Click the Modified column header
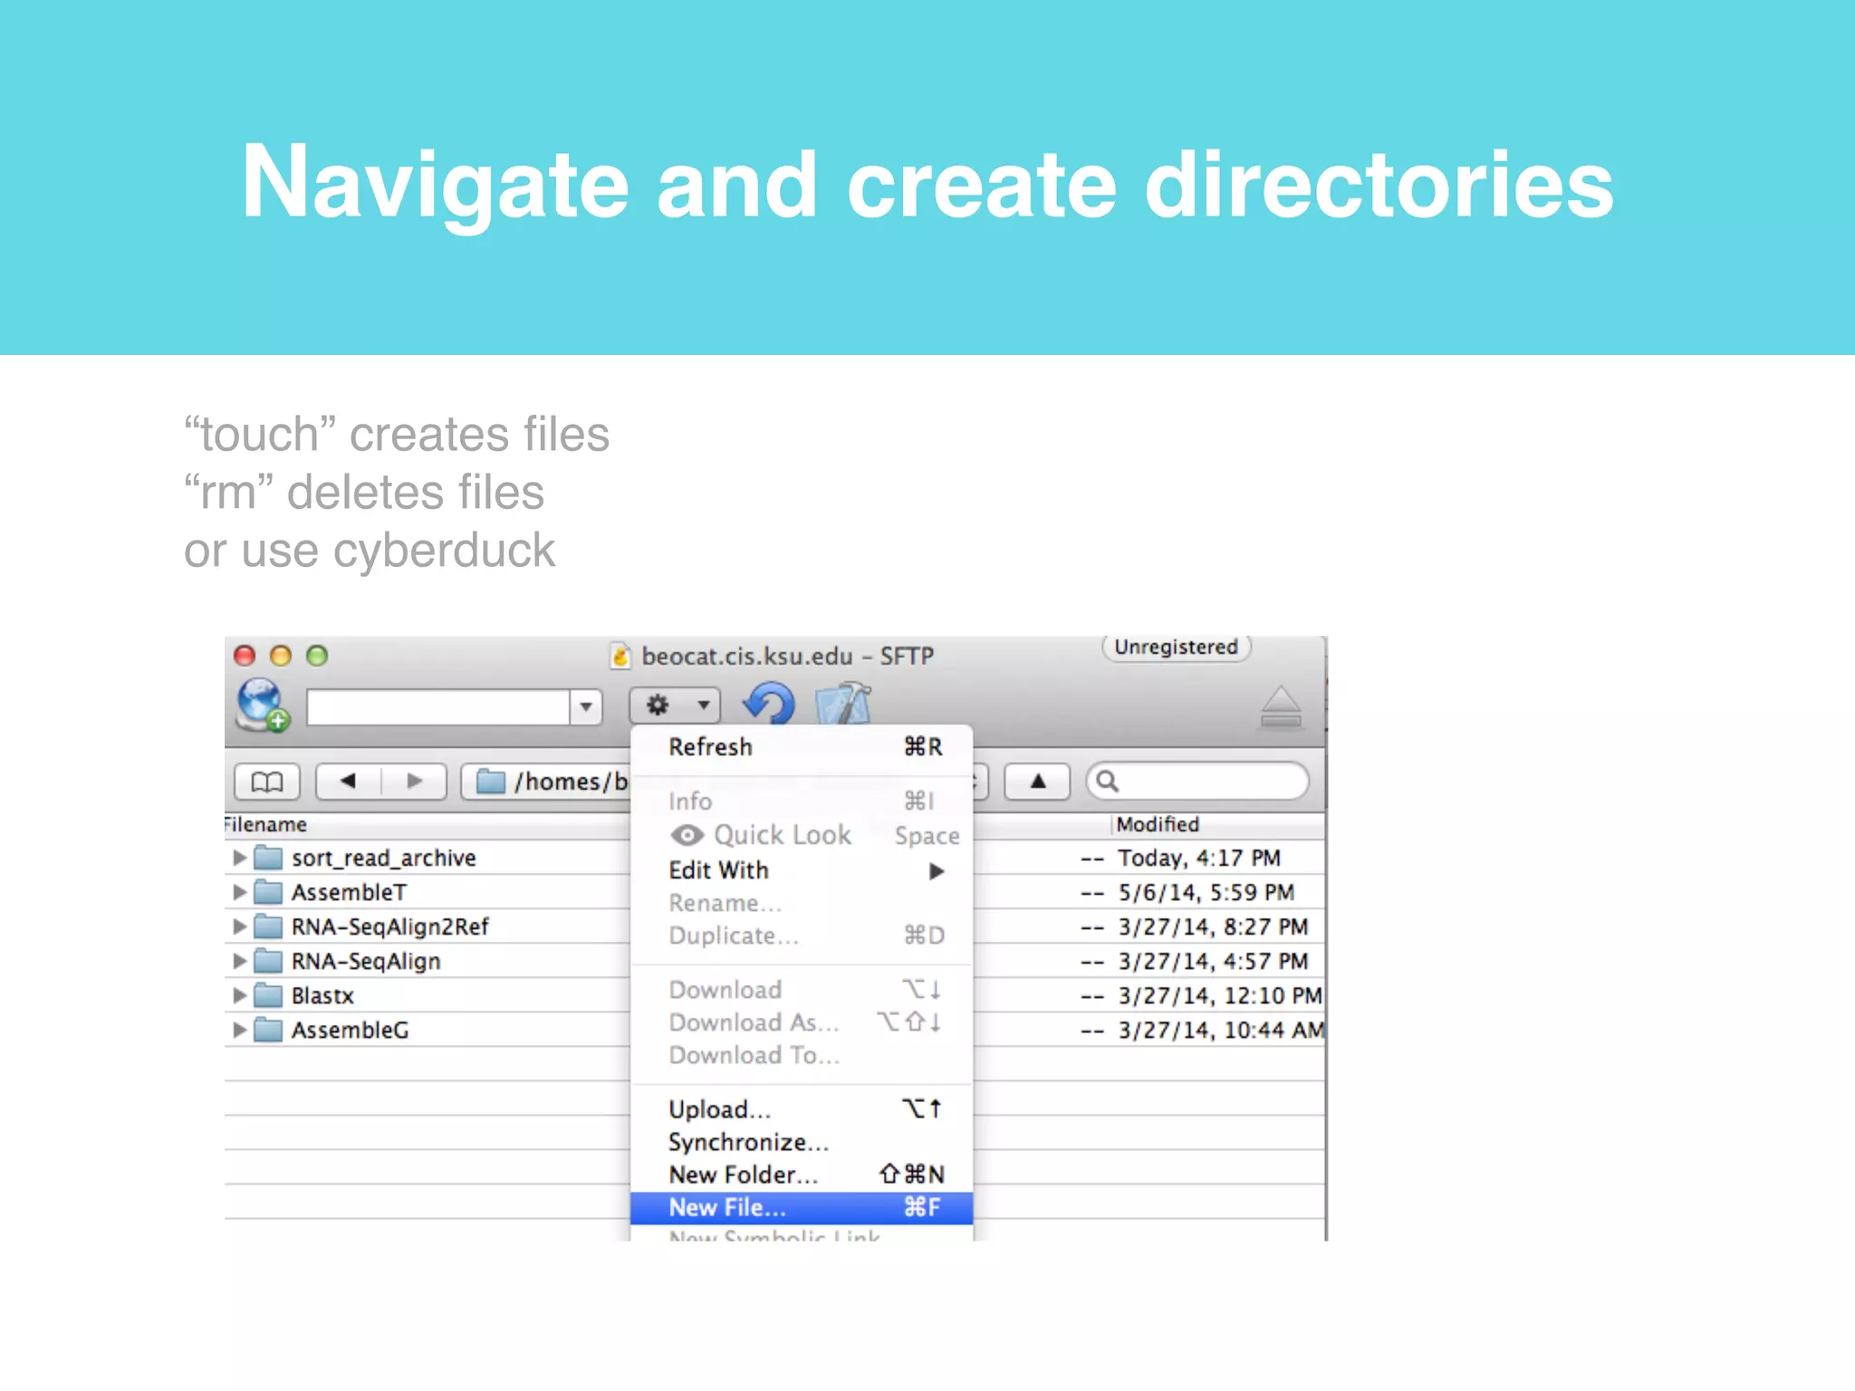Screen dimensions: 1855x1391 [x=1158, y=825]
